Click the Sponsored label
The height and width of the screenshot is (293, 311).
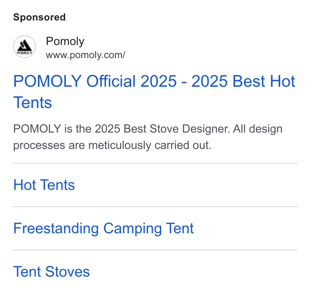point(39,17)
